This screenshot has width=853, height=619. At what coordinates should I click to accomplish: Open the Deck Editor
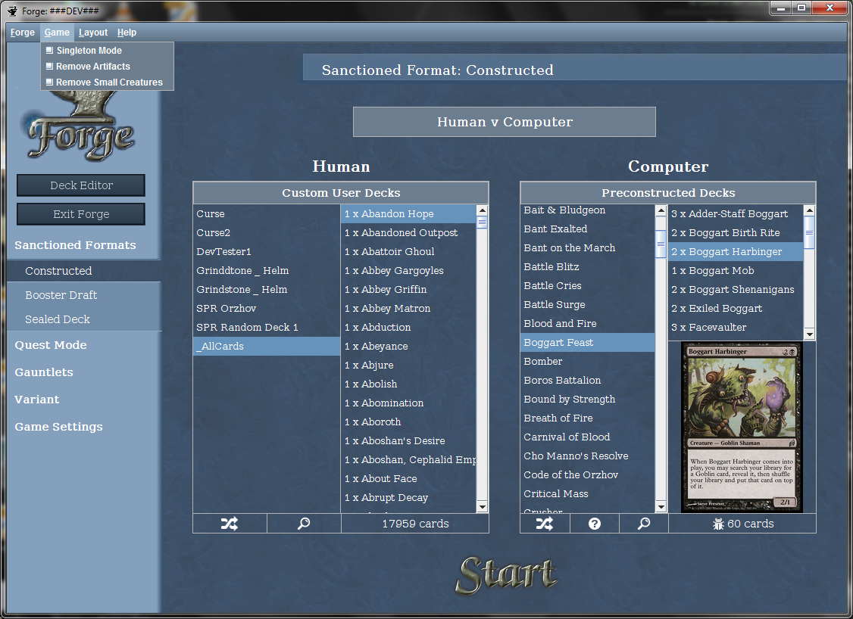(x=81, y=185)
